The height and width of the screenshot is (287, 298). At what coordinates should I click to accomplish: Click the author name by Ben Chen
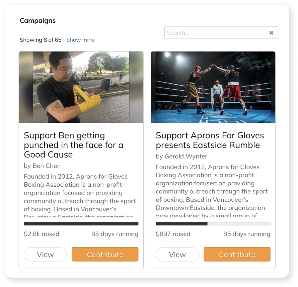click(x=42, y=166)
